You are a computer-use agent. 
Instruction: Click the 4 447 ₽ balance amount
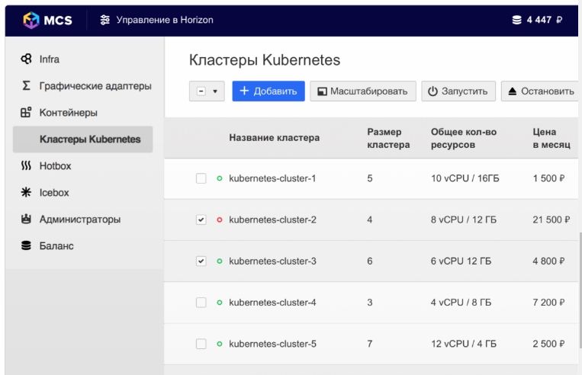click(x=544, y=20)
